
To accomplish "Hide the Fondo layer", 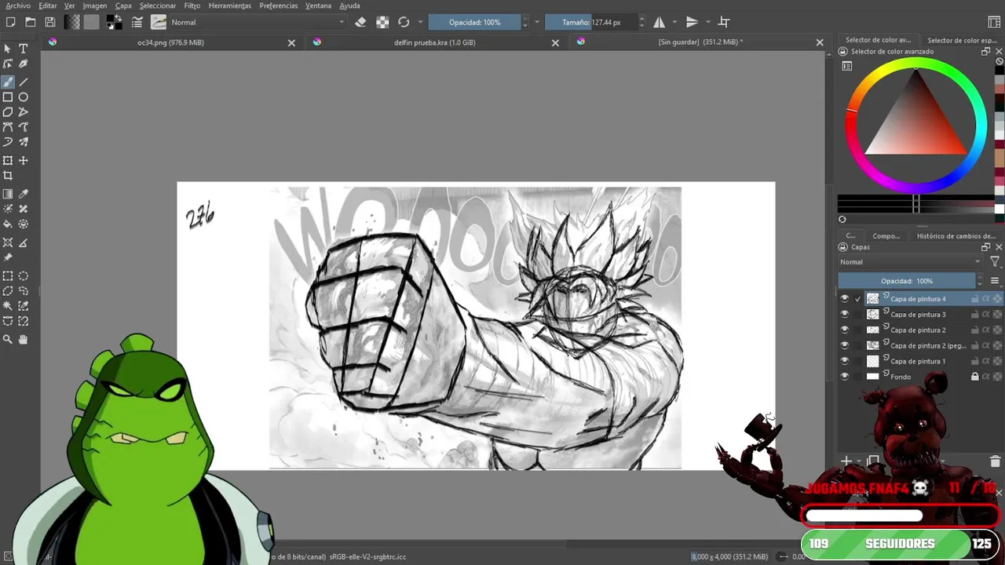I will [845, 377].
